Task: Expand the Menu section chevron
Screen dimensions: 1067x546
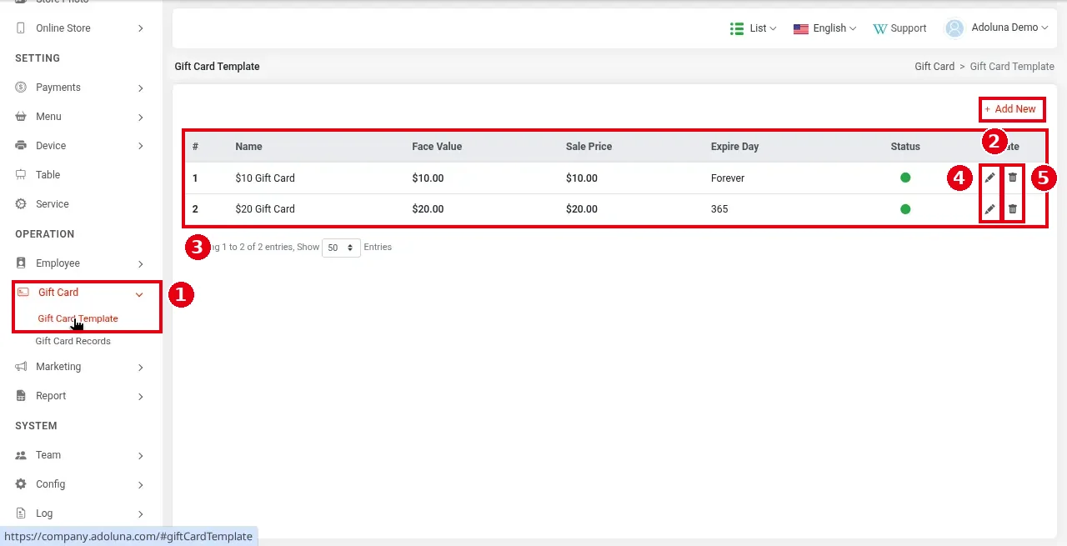Action: (141, 118)
